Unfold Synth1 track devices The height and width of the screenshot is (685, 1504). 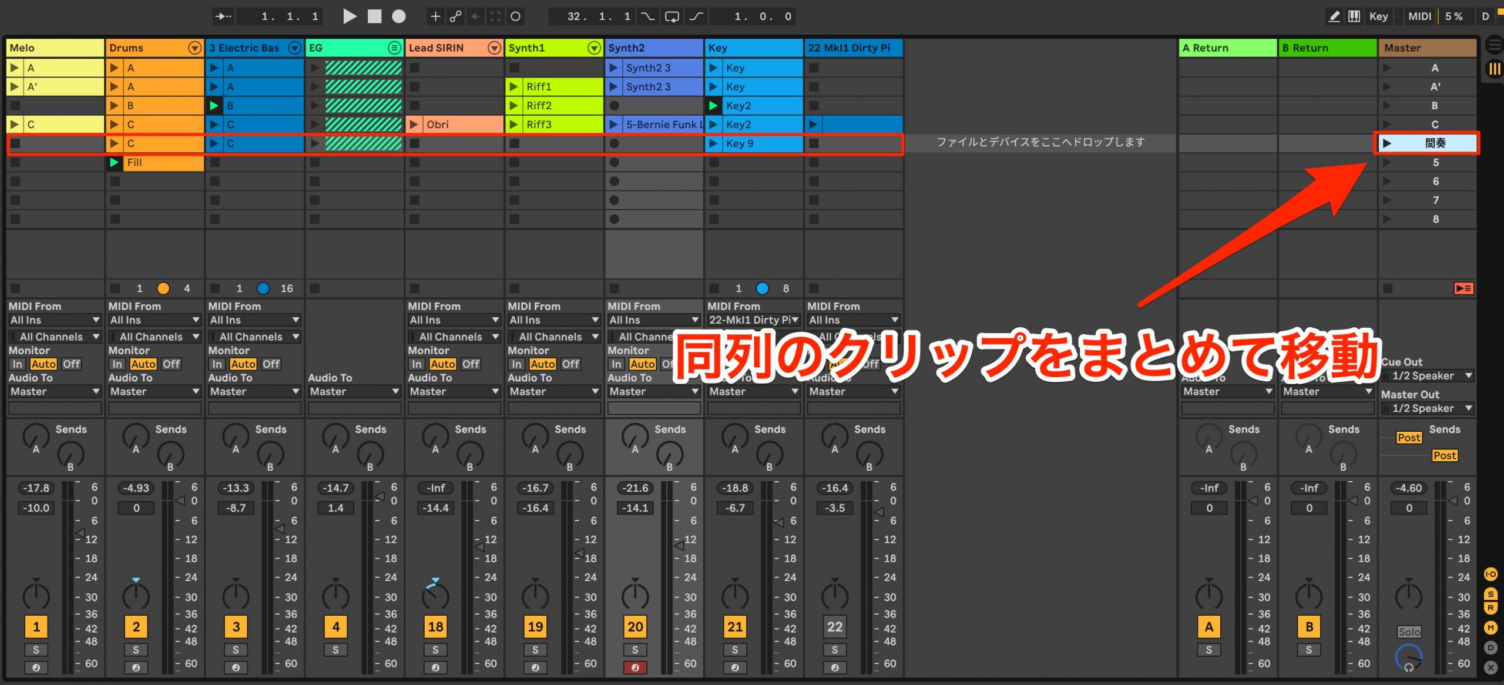coord(594,48)
